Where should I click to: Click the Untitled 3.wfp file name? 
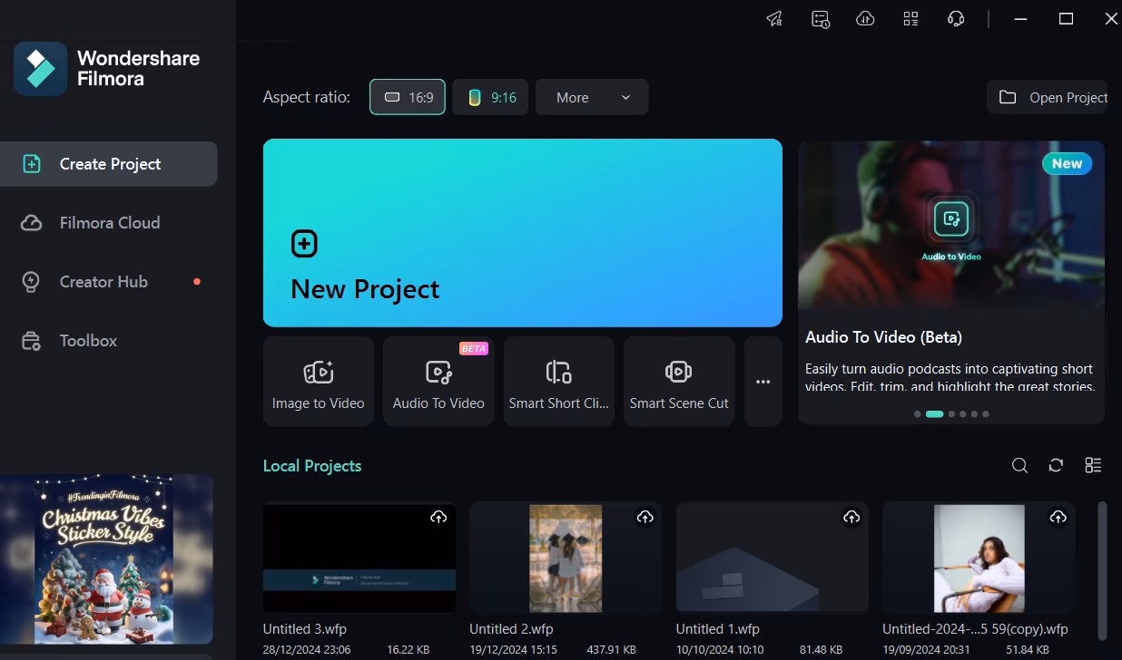coord(305,629)
